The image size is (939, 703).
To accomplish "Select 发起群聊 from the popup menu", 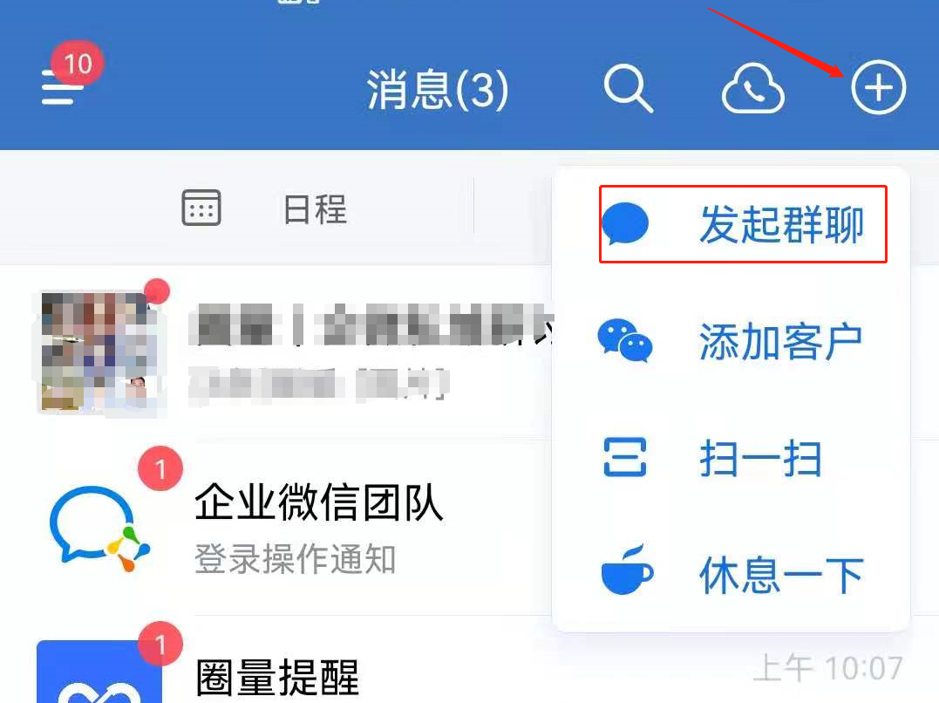I will [743, 224].
